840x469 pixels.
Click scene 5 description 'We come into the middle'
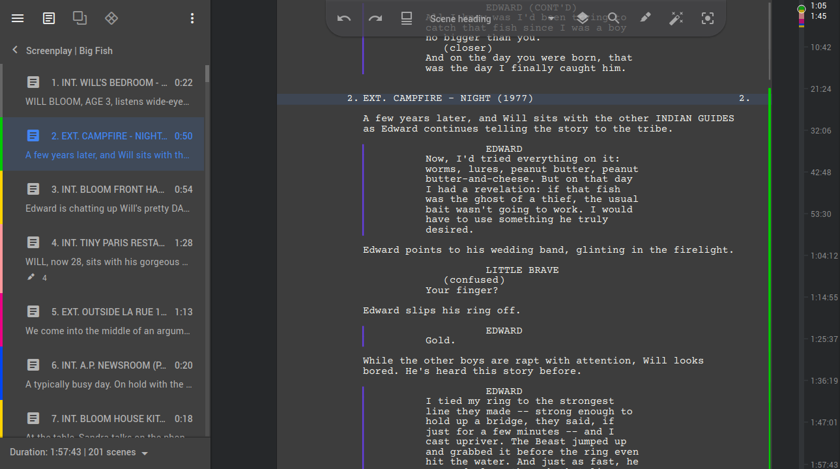coord(108,331)
